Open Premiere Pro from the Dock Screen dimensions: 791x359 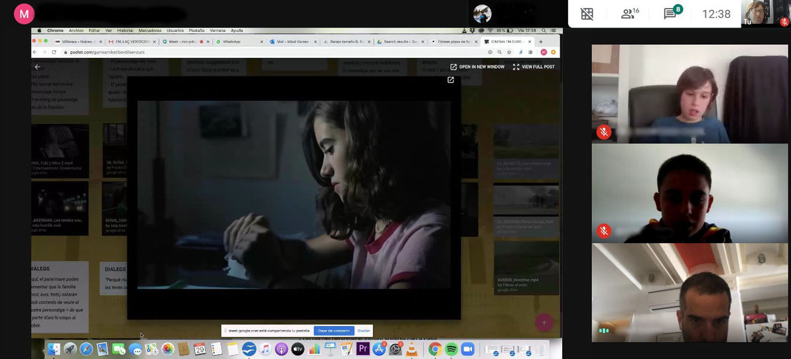(x=362, y=349)
